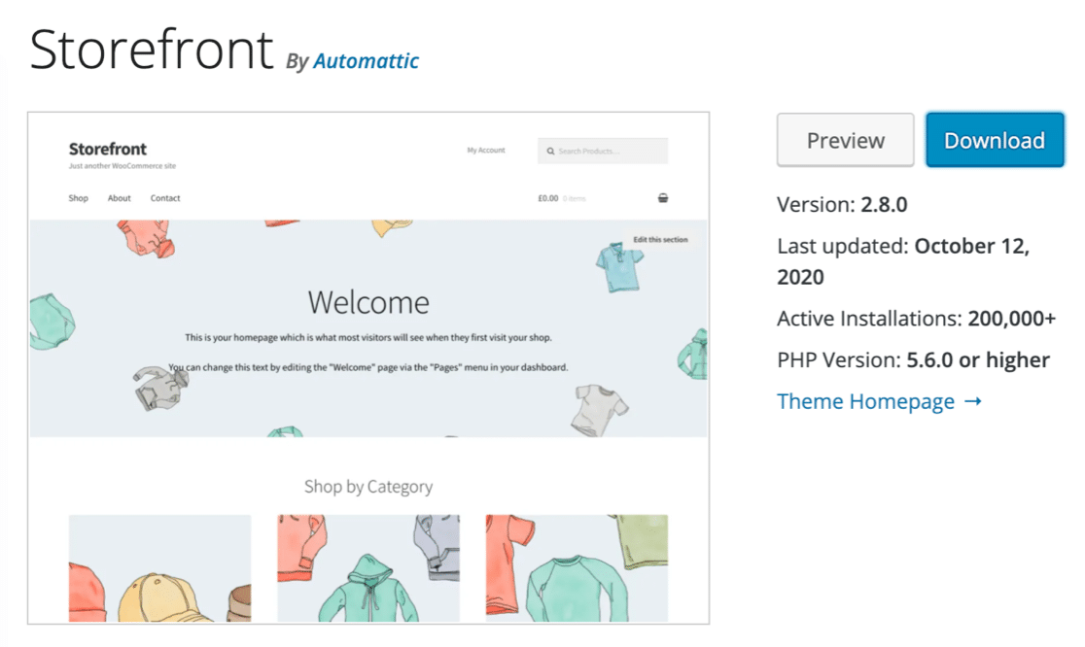The width and height of the screenshot is (1085, 647).
Task: Click the t-shirts category image
Action: pyautogui.click(x=577, y=568)
